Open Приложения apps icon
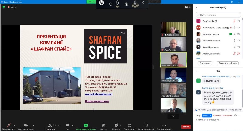This screenshot has height=131, width=243. tap(130, 125)
